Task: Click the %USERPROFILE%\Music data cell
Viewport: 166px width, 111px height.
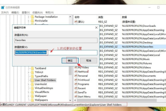Action: 136,59
